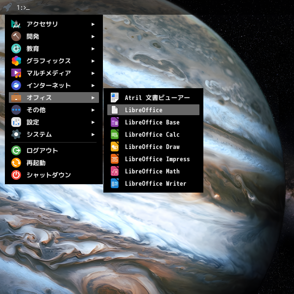Screen dimensions: 294x294
Task: Click the green LibreOffice Calc icon
Action: (x=115, y=134)
